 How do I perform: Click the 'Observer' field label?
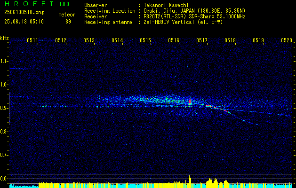pyautogui.click(x=96, y=5)
